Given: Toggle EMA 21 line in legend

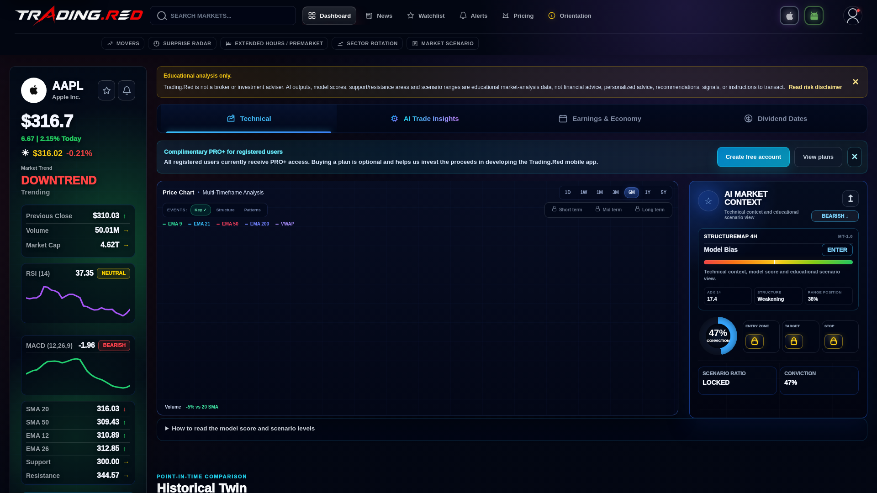Looking at the screenshot, I should [199, 224].
